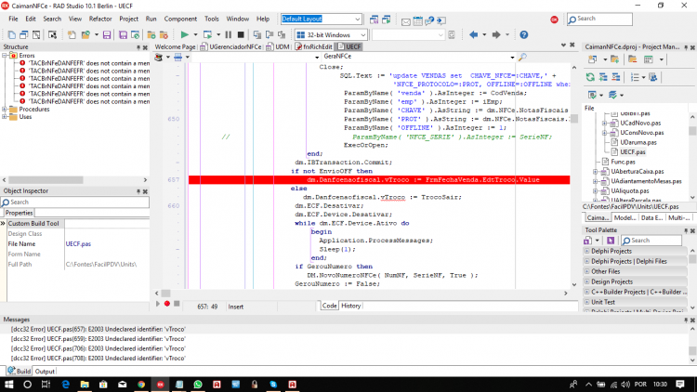Click the Windows Start button
The image size is (697, 392).
9,385
